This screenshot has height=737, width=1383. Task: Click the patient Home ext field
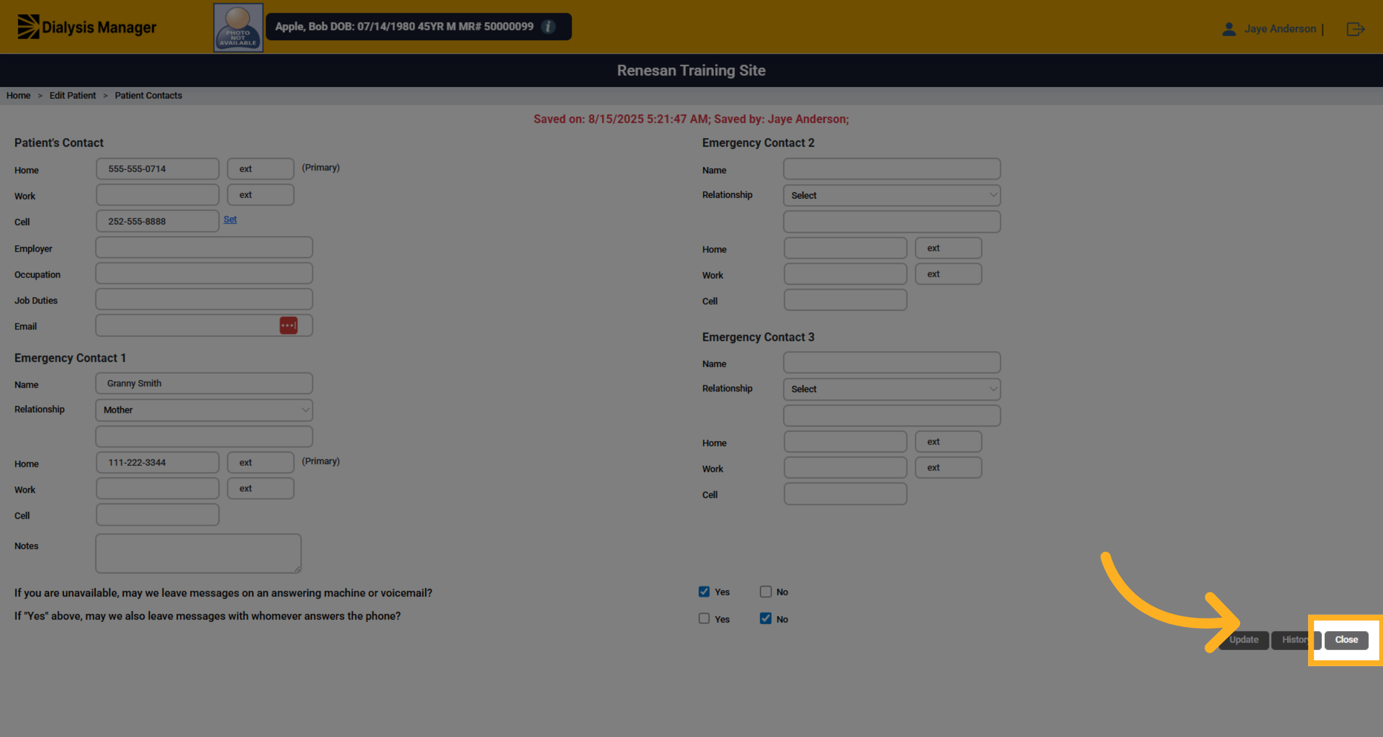point(260,169)
